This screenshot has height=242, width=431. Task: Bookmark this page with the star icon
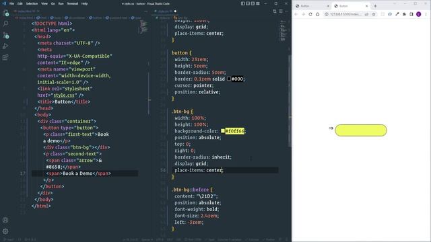[374, 14]
